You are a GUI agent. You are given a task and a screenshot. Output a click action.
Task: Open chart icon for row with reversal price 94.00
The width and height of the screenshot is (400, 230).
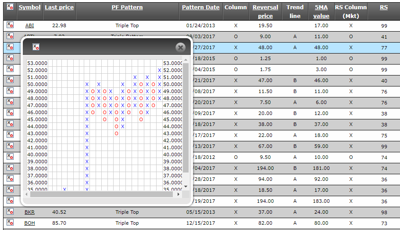coord(10,179)
